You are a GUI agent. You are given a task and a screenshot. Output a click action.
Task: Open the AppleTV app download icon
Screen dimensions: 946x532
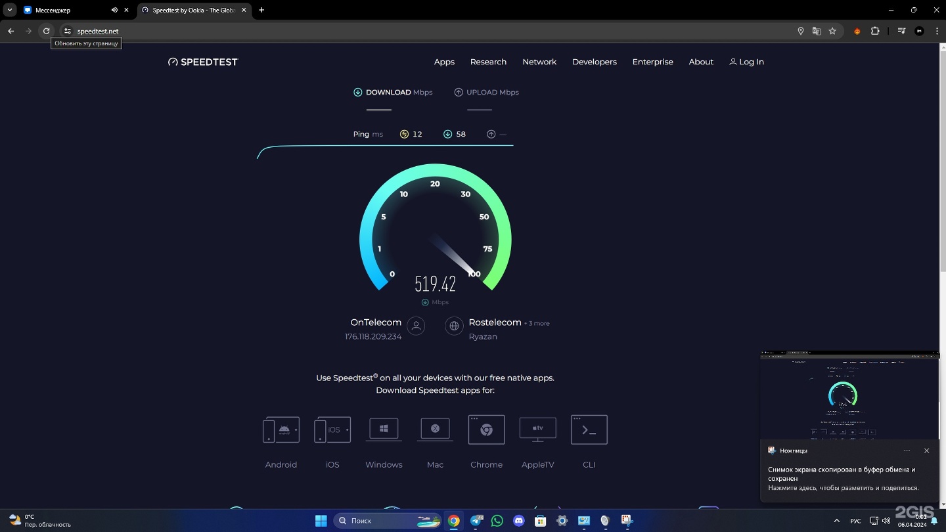(537, 430)
